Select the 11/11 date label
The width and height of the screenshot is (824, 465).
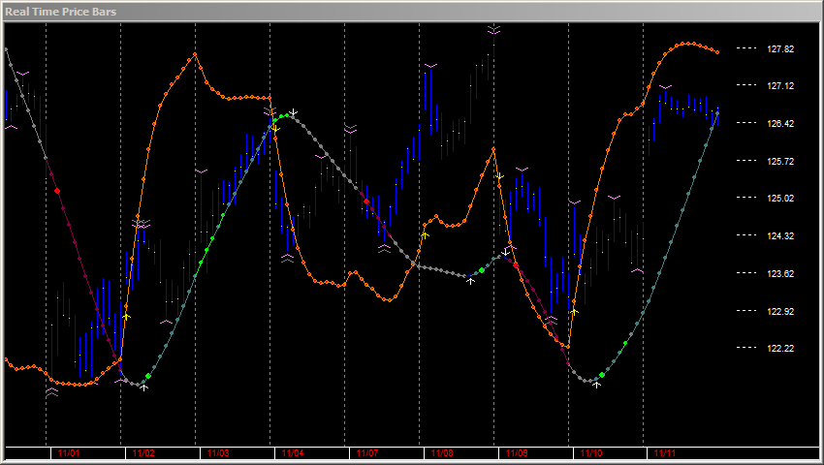tap(665, 453)
